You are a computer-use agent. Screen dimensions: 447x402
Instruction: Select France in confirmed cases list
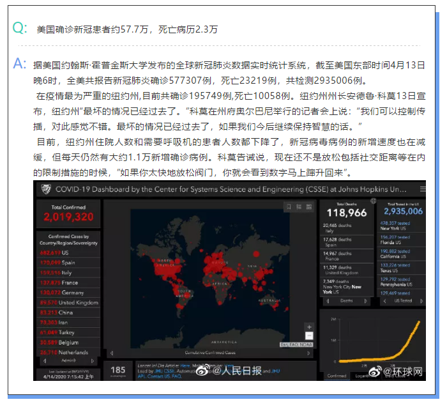(68, 282)
